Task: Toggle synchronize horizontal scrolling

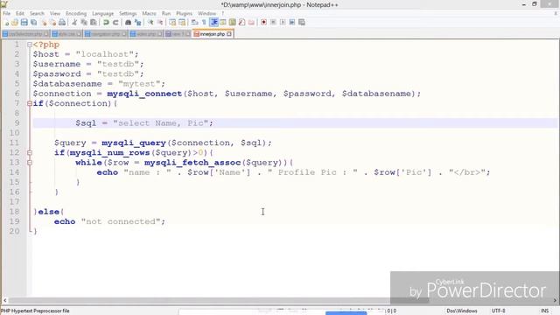Action: (x=182, y=22)
